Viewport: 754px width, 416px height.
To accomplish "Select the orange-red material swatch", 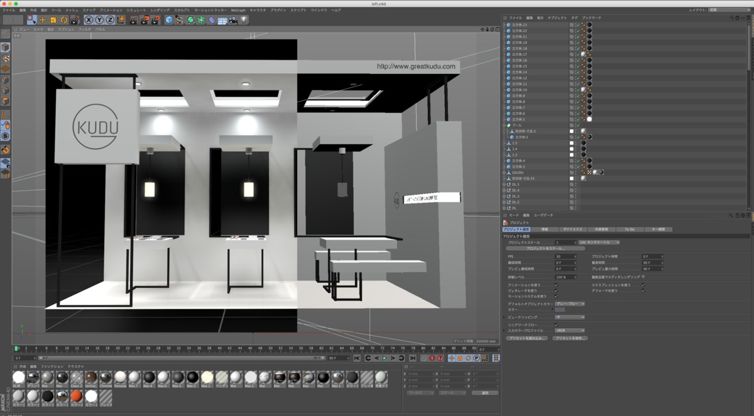I will coord(76,396).
